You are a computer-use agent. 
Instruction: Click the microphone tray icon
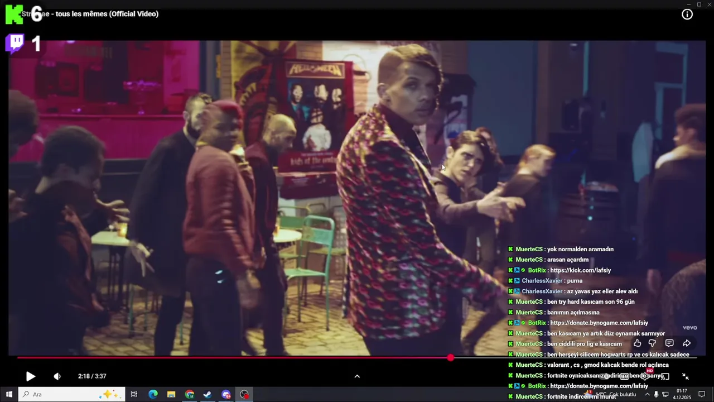(656, 394)
